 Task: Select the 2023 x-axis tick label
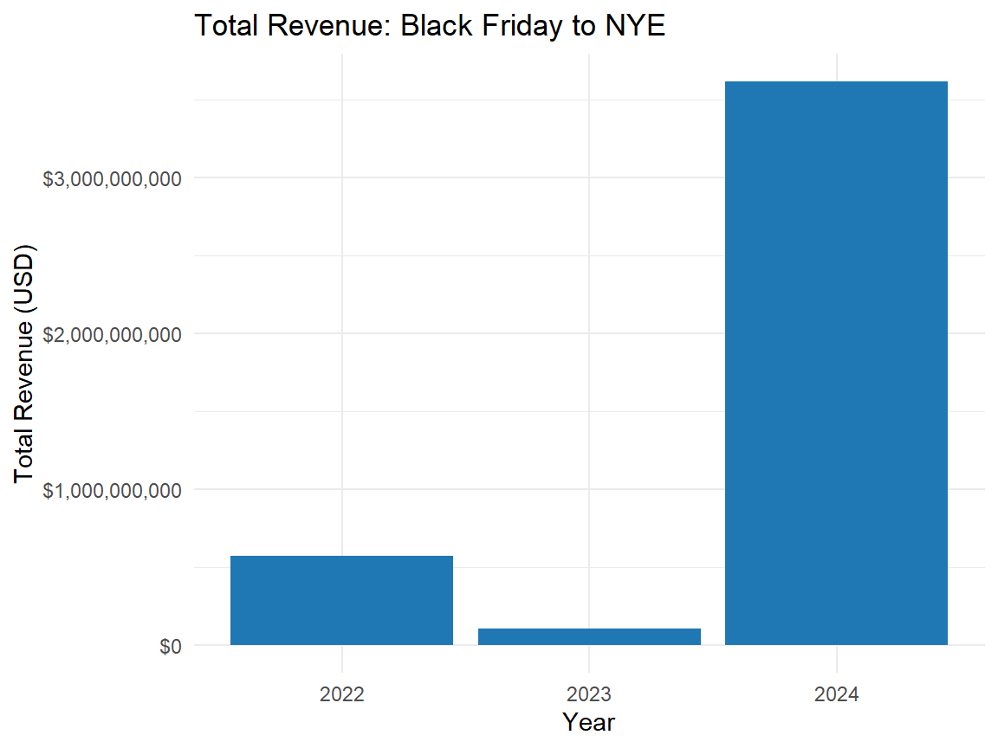pyautogui.click(x=589, y=693)
